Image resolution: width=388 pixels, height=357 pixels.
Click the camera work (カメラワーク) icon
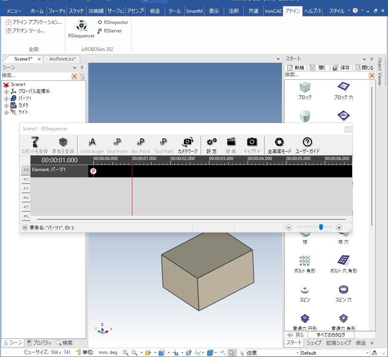[187, 142]
